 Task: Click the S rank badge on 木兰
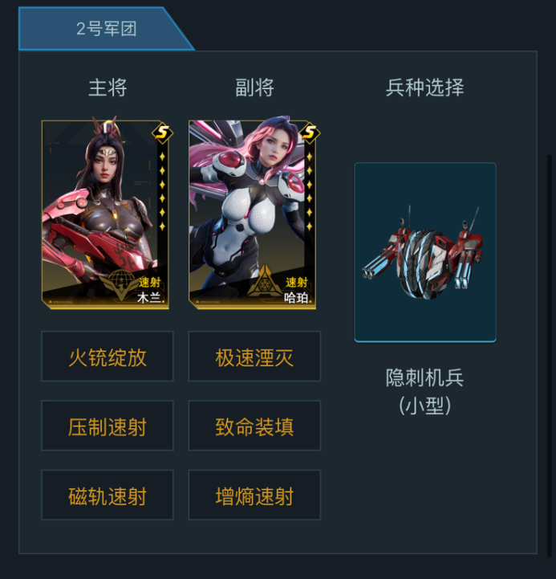point(162,133)
